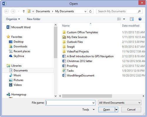Expand the Open button split arrow
This screenshot has height=117, width=147.
pyautogui.click(x=116, y=110)
